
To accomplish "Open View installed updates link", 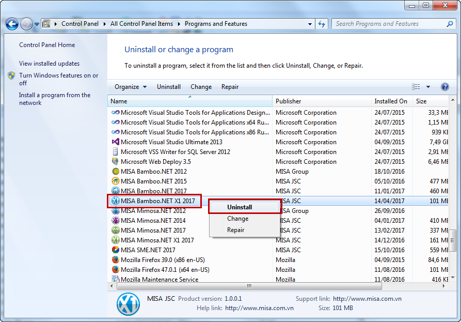I will [50, 63].
